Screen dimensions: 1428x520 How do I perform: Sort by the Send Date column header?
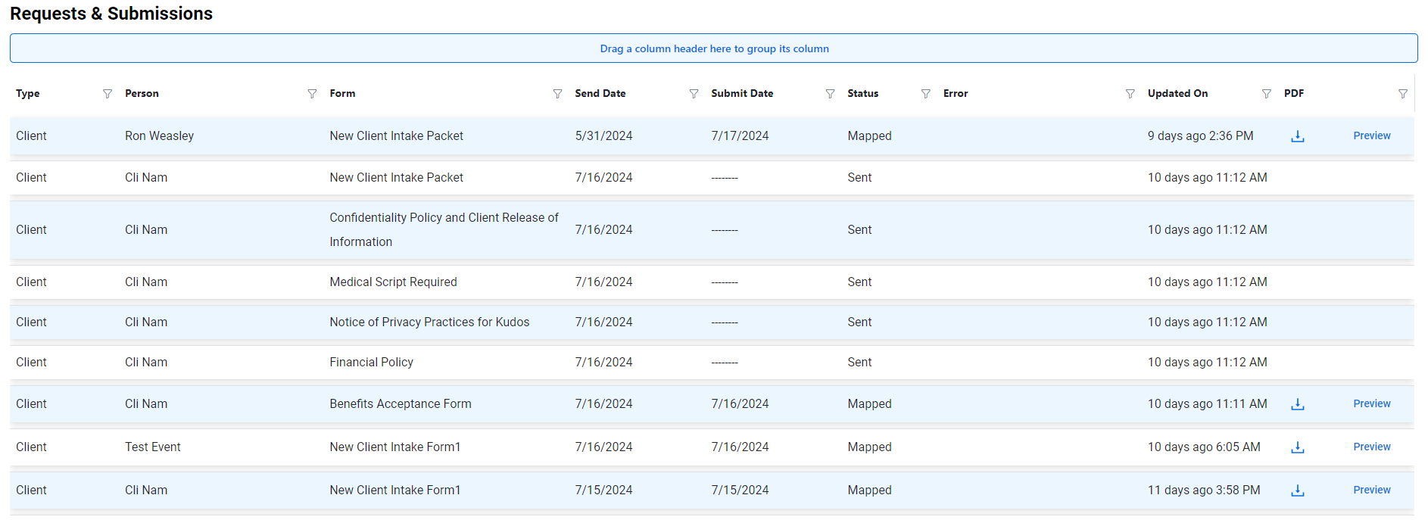(x=600, y=94)
